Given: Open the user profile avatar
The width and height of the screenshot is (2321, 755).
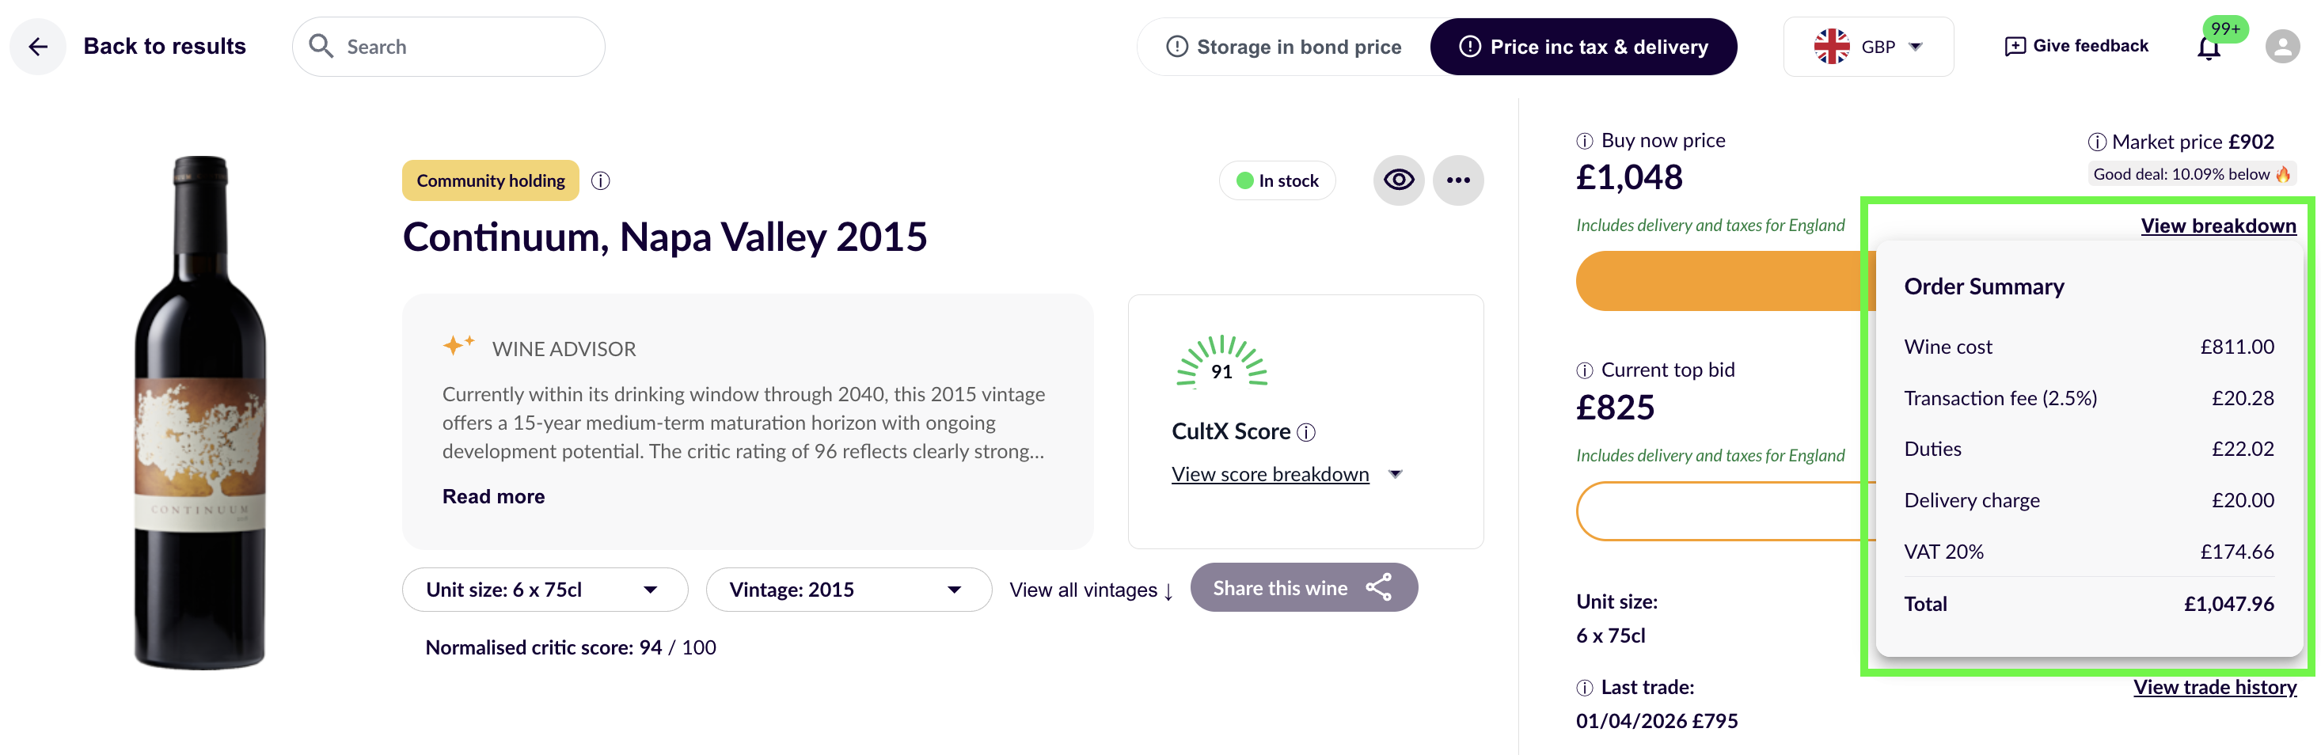Looking at the screenshot, I should tap(2281, 46).
